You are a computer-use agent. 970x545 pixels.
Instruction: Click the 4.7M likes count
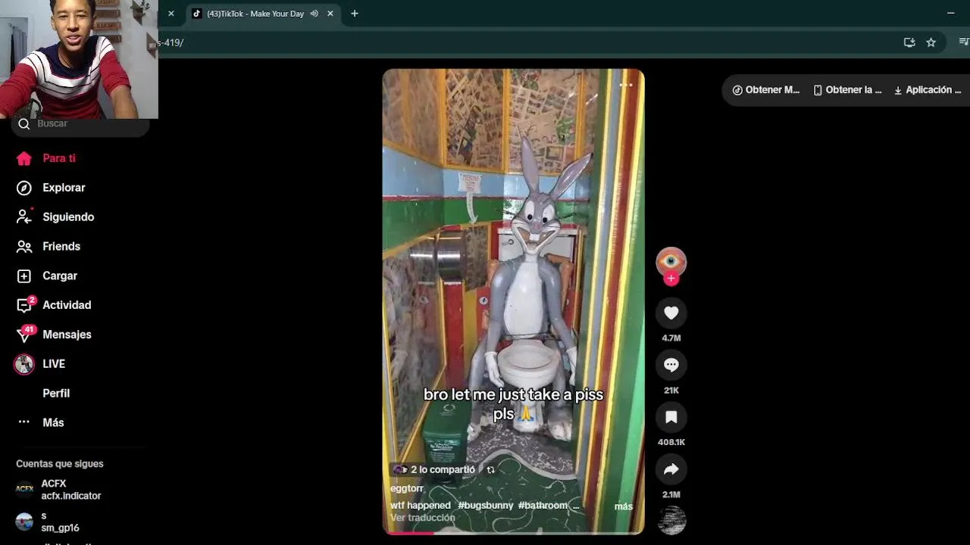671,338
